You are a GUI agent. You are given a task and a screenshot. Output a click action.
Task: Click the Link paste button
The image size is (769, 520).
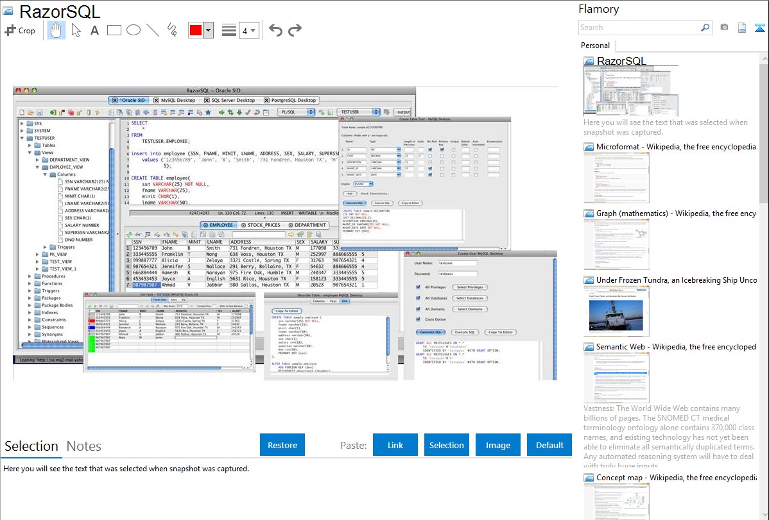395,445
